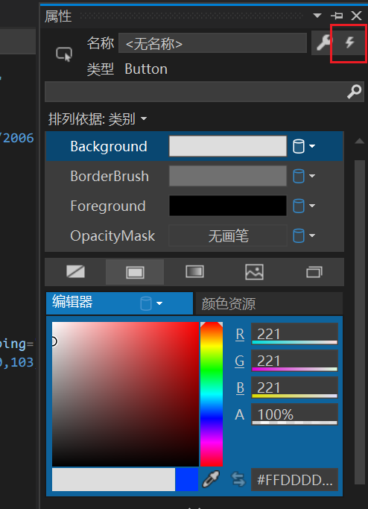Pin the Properties panel
This screenshot has height=509, width=368.
click(337, 15)
